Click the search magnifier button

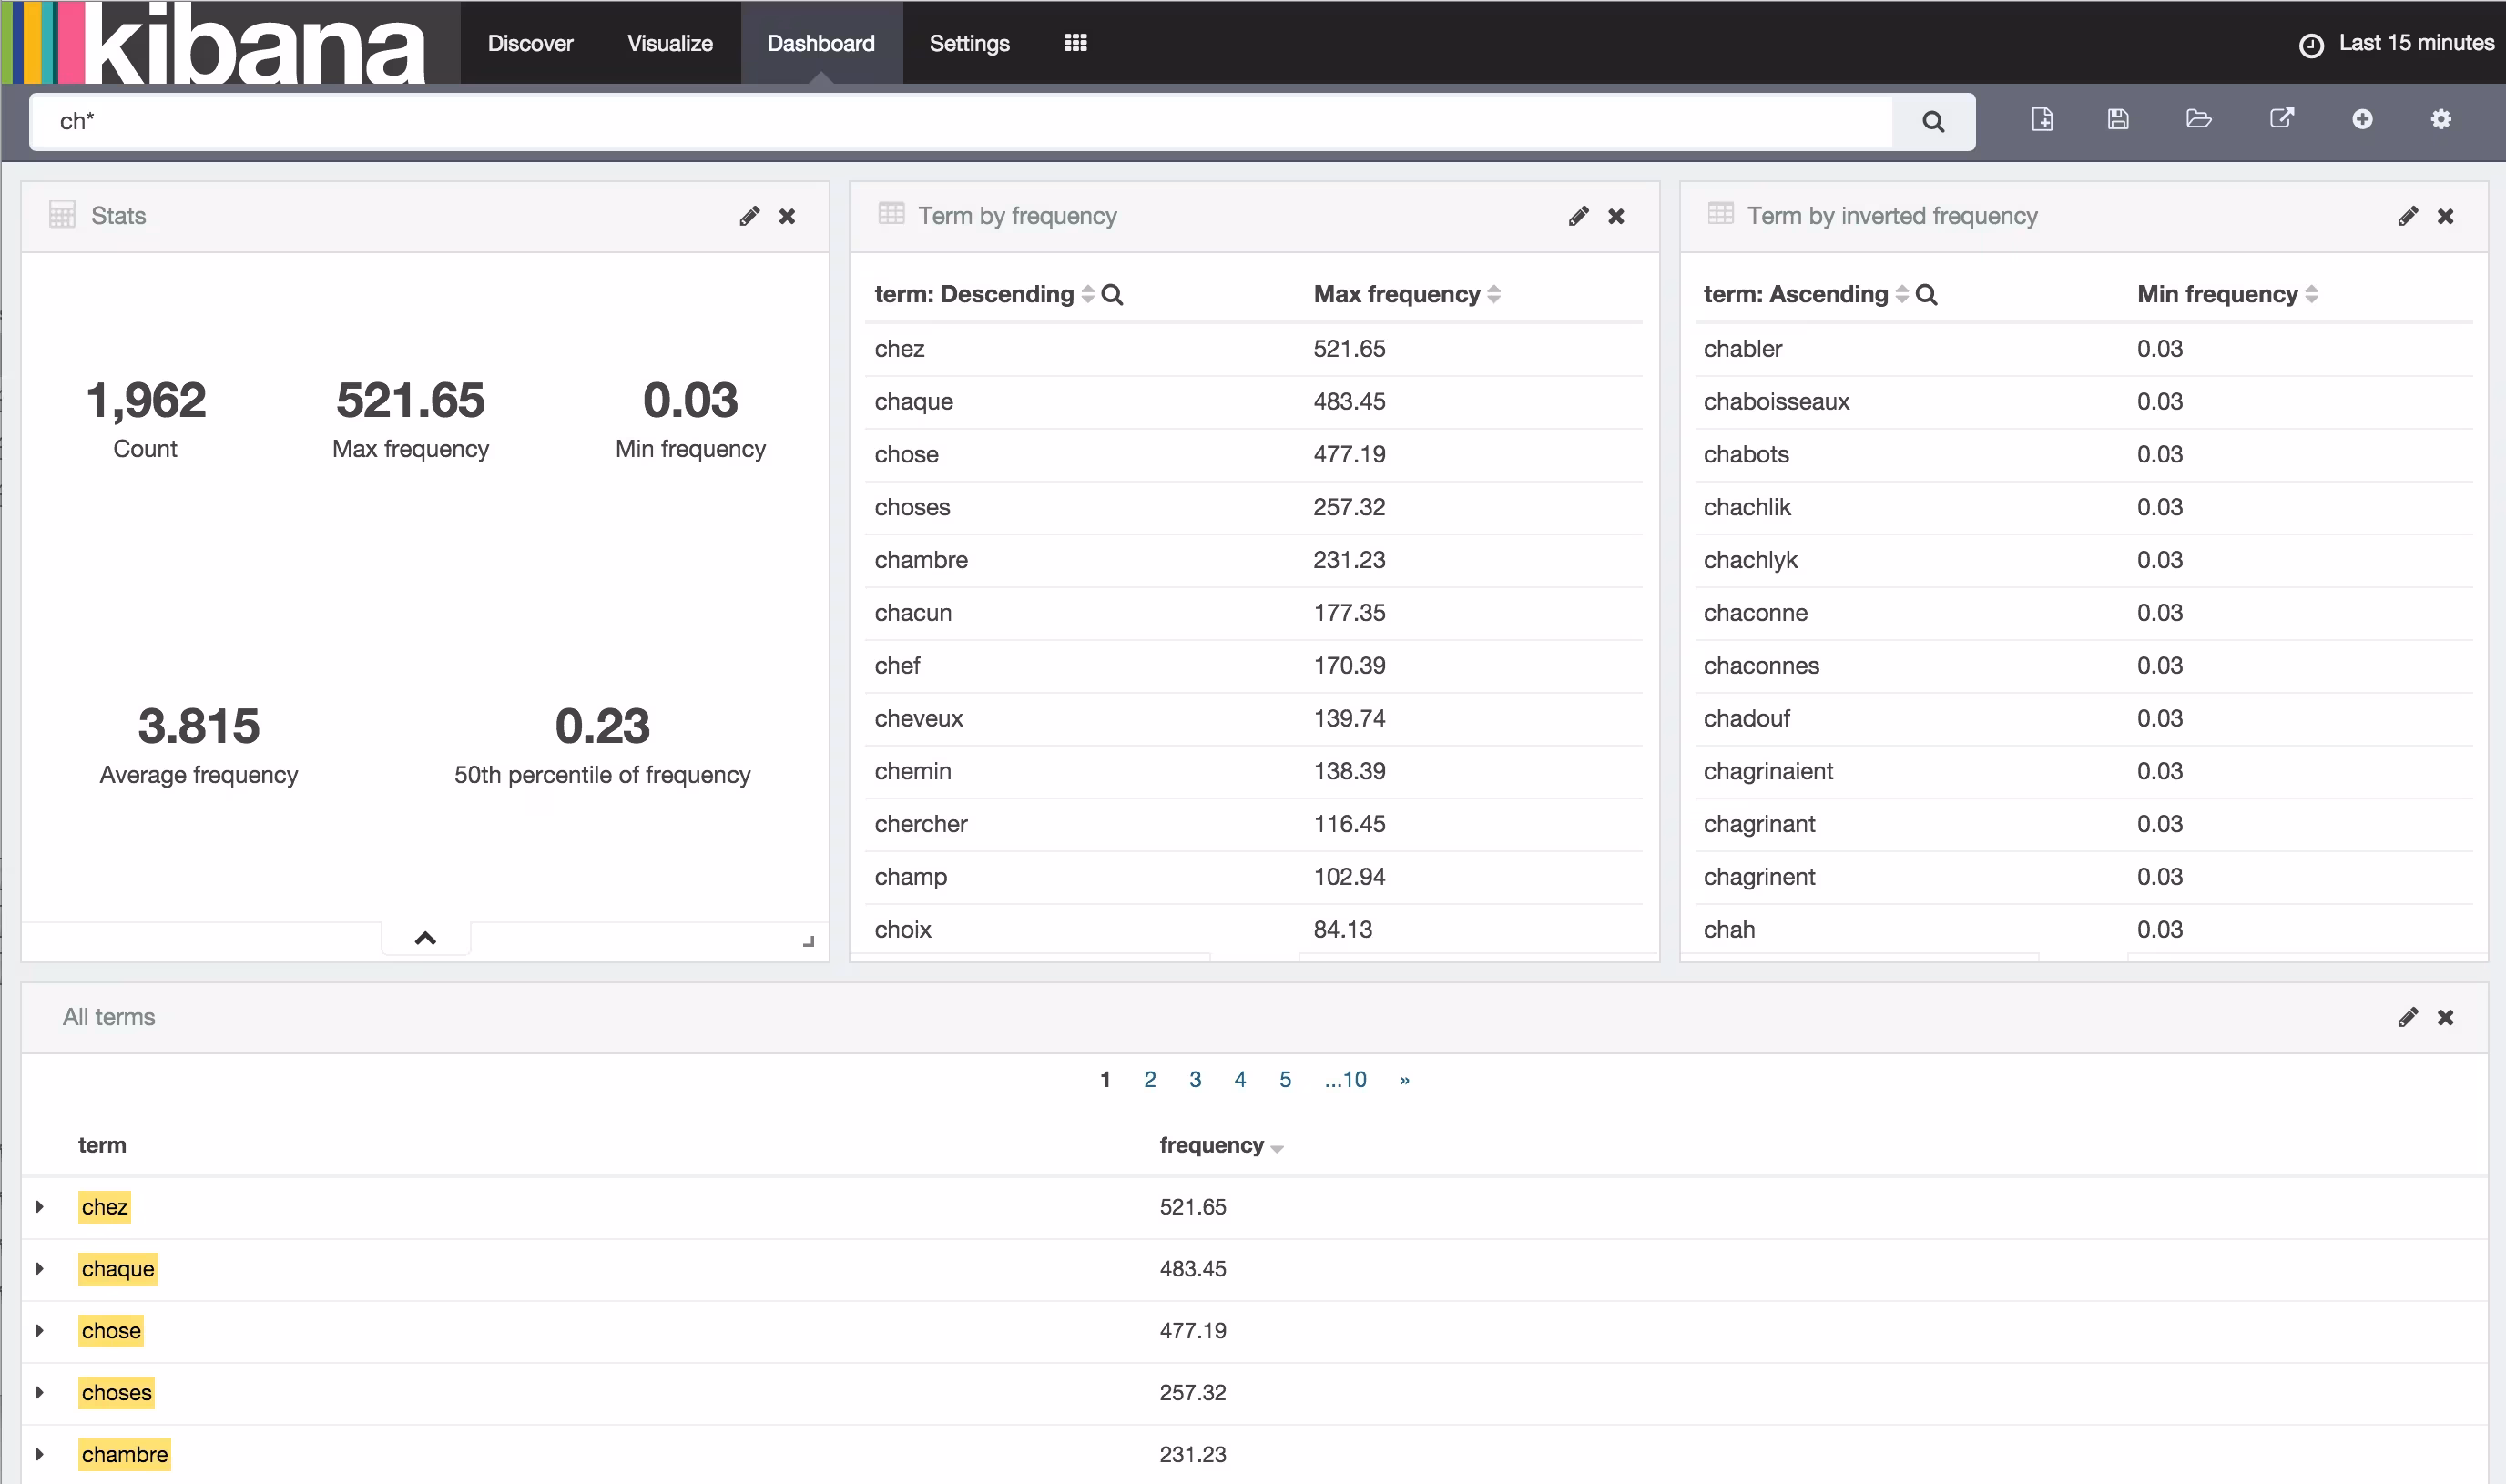1933,122
